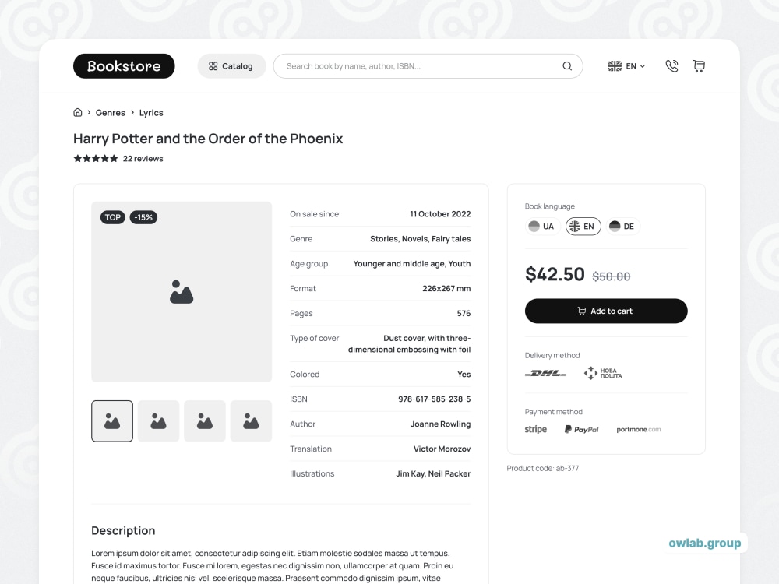This screenshot has height=584, width=779.
Task: Click the search magnifier icon
Action: [567, 66]
